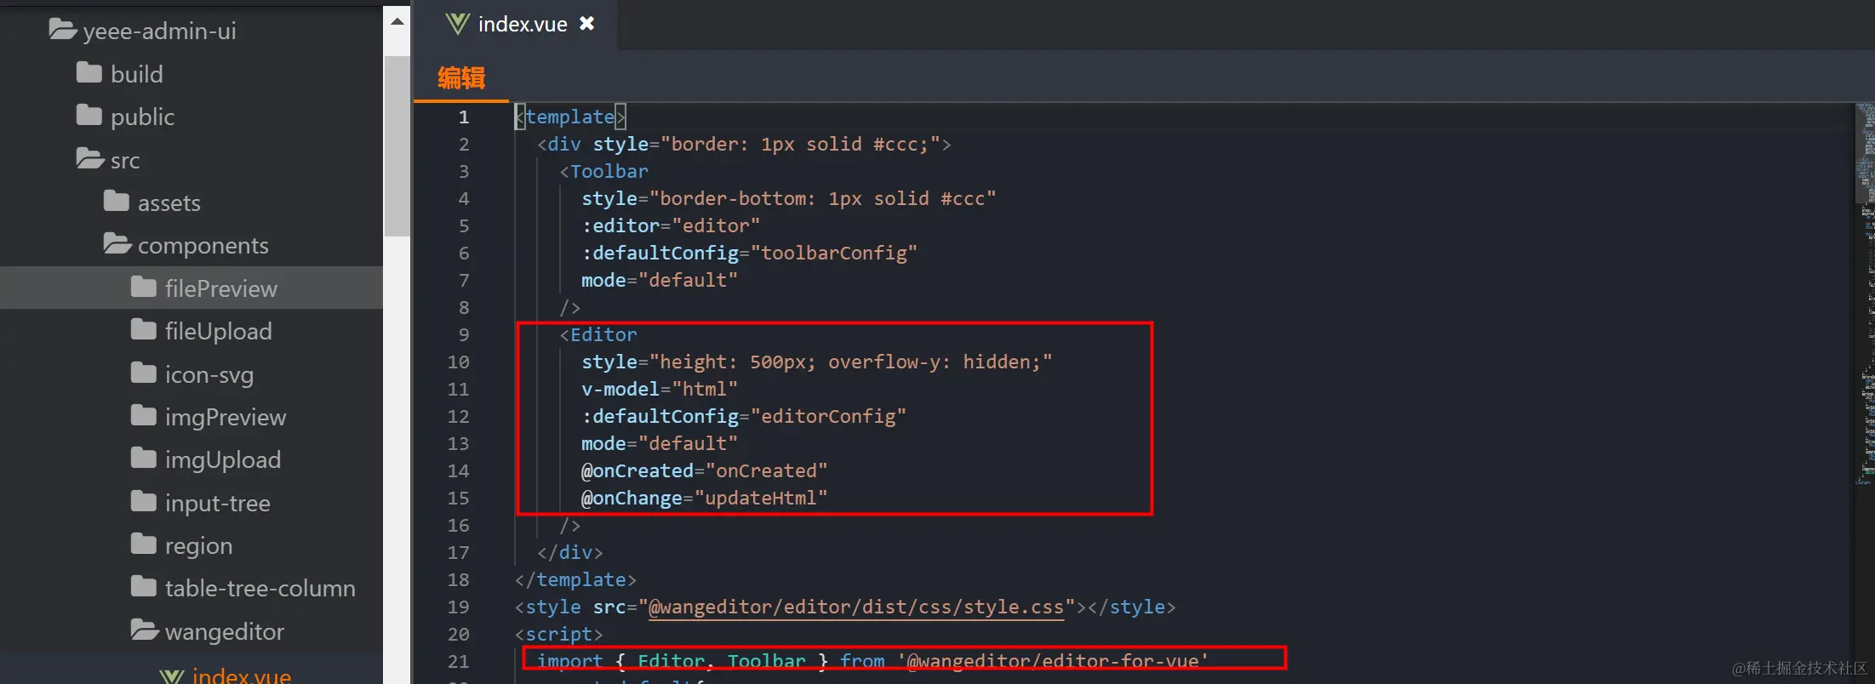Image resolution: width=1875 pixels, height=684 pixels.
Task: Click the imgUpload folder icon
Action: pos(144,459)
